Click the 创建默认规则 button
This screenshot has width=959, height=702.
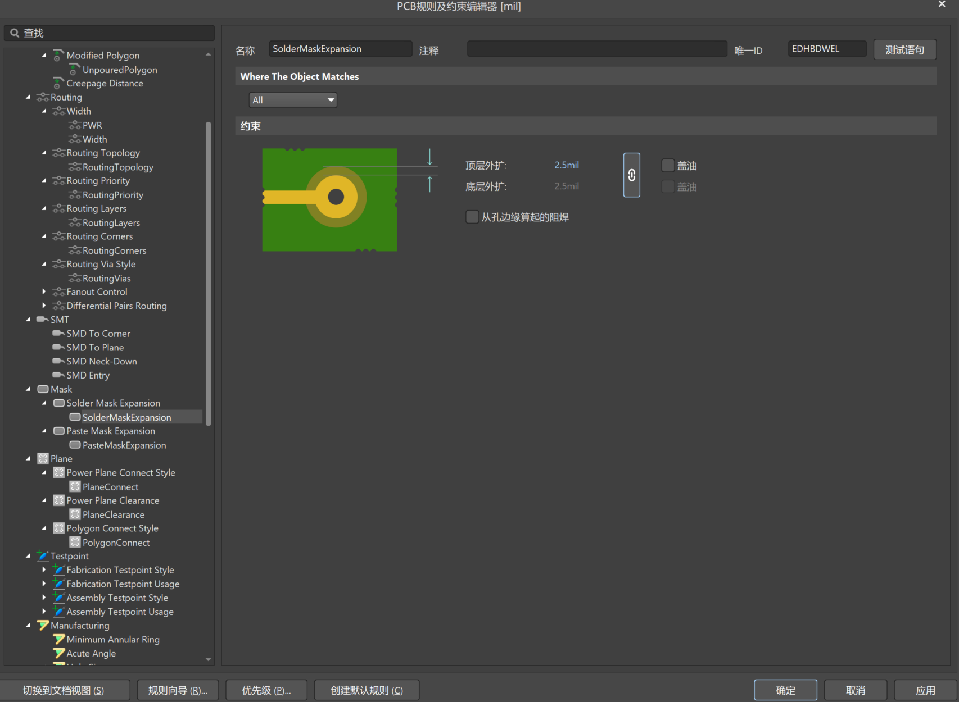[x=367, y=690]
